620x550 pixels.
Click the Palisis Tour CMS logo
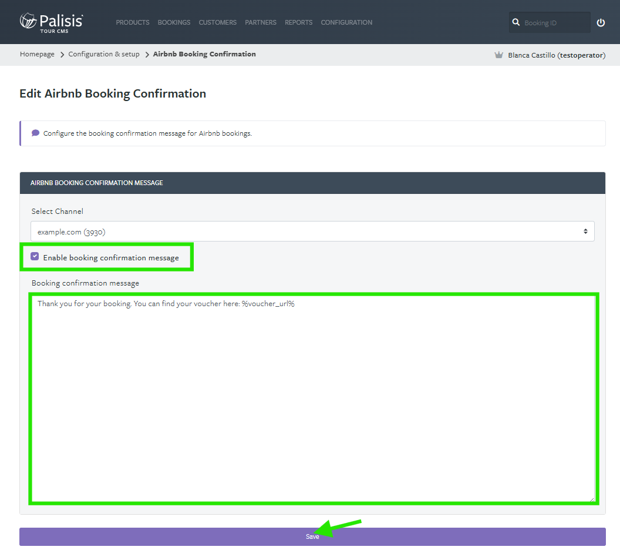coord(52,22)
